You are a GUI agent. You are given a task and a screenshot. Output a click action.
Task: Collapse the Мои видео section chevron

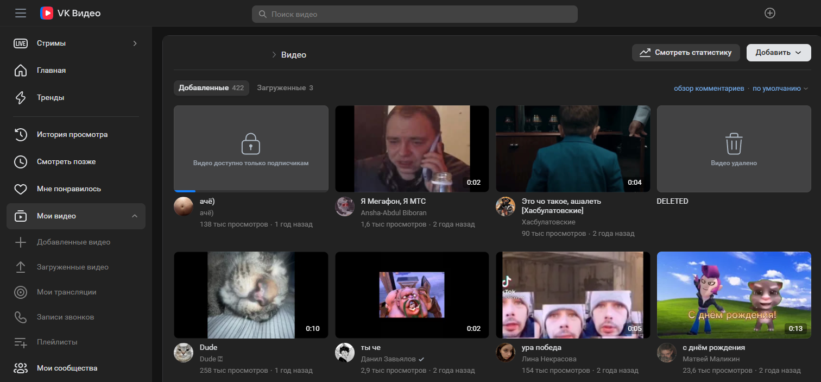(135, 216)
